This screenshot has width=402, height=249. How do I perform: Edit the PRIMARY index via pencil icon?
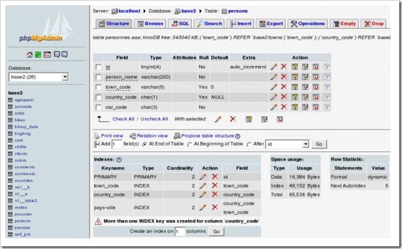tap(202, 176)
